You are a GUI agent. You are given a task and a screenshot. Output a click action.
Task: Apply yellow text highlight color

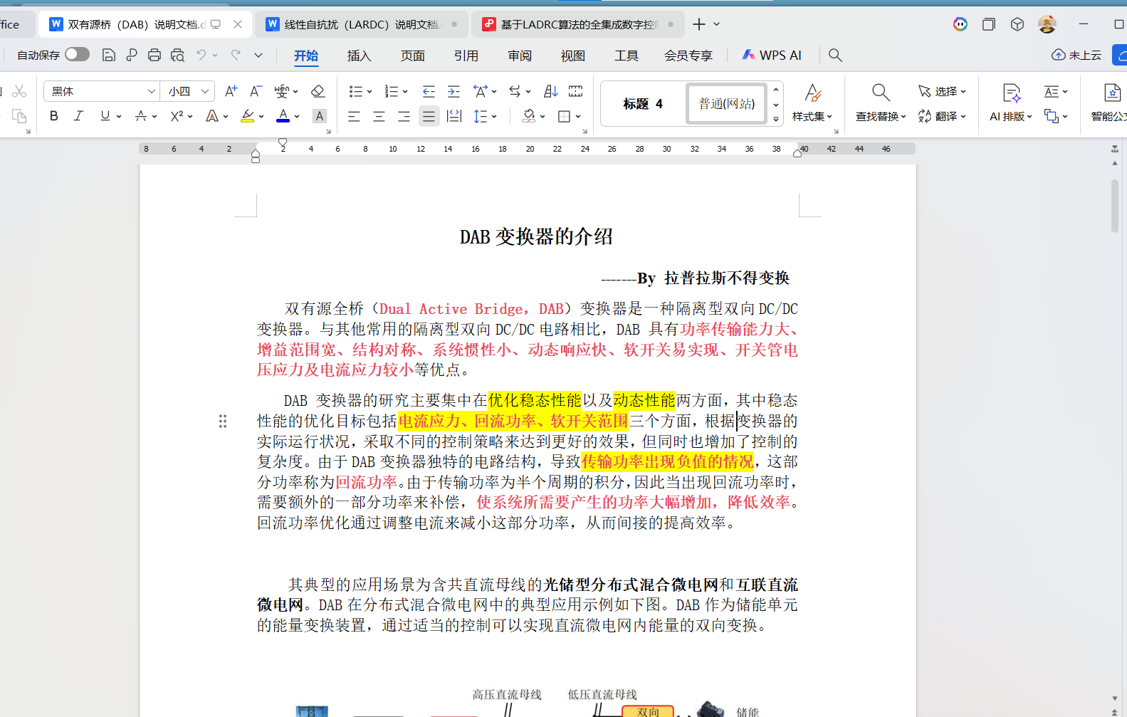248,116
